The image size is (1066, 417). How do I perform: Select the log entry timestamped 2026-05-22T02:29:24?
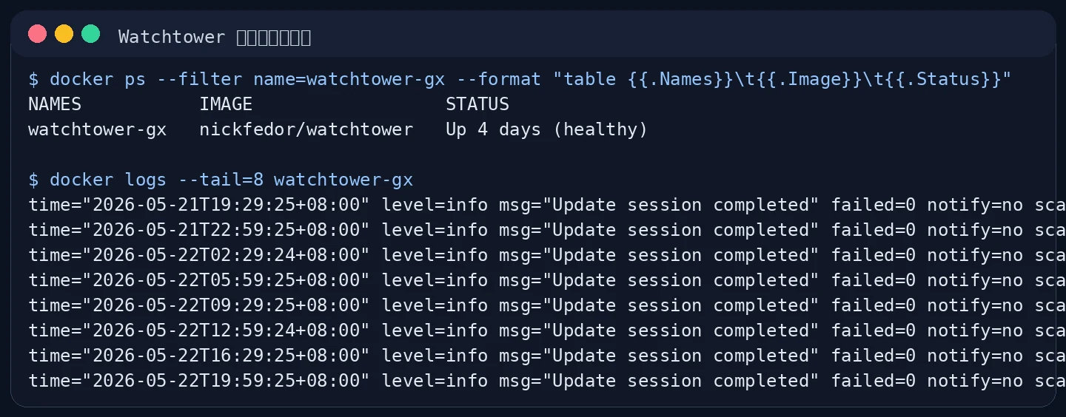(547, 255)
